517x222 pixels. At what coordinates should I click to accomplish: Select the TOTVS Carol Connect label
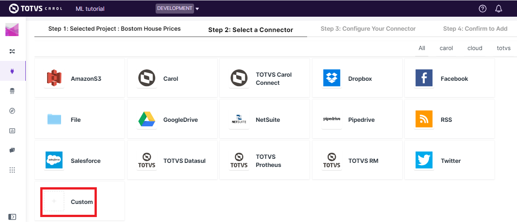click(274, 79)
